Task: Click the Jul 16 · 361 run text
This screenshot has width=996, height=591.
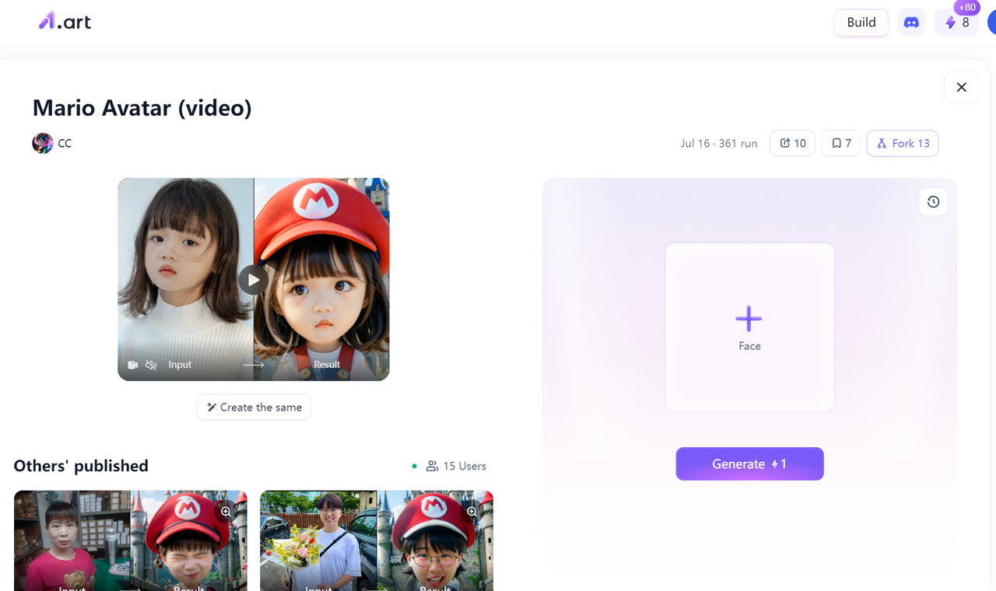Action: tap(719, 143)
